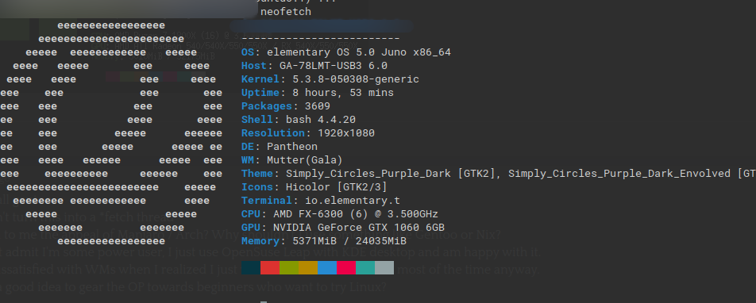Click the Kernel 5.3.8-050308-generic line
This screenshot has width=756, height=303.
click(330, 79)
